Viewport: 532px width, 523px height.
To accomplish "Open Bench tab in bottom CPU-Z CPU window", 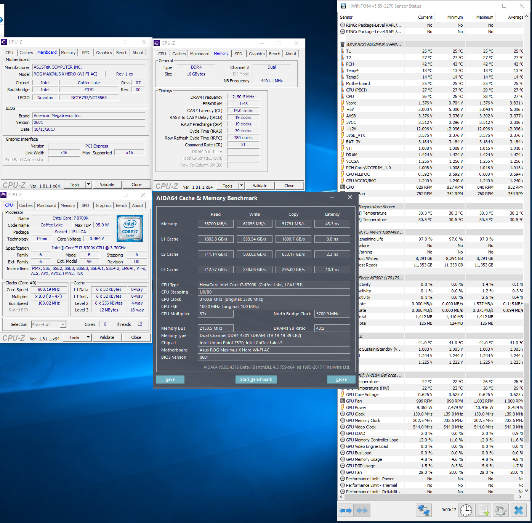I will point(122,205).
